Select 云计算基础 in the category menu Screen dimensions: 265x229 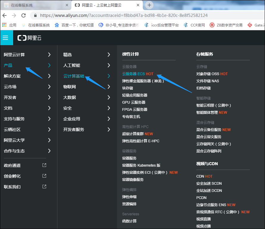tap(74, 76)
